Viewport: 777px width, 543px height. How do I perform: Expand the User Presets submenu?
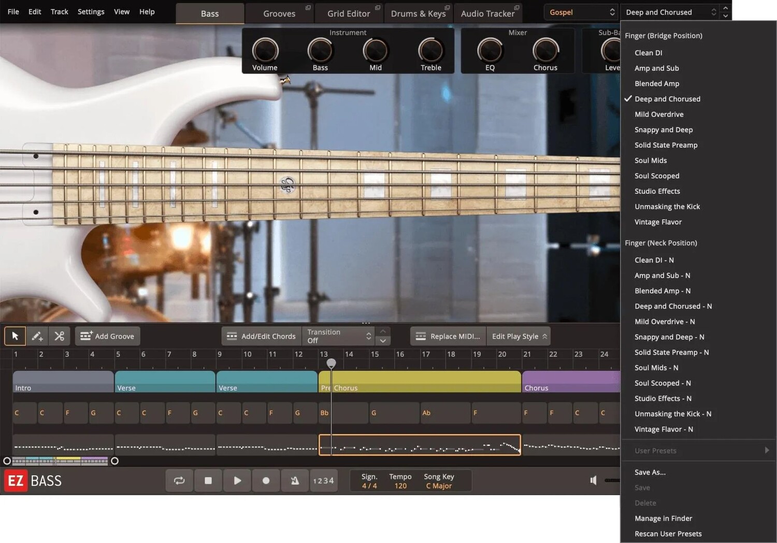pyautogui.click(x=698, y=450)
